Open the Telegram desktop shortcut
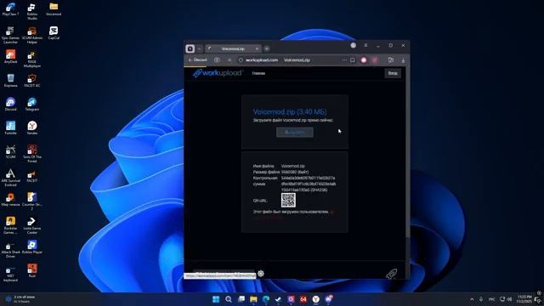This screenshot has width=544, height=306. coord(32,104)
